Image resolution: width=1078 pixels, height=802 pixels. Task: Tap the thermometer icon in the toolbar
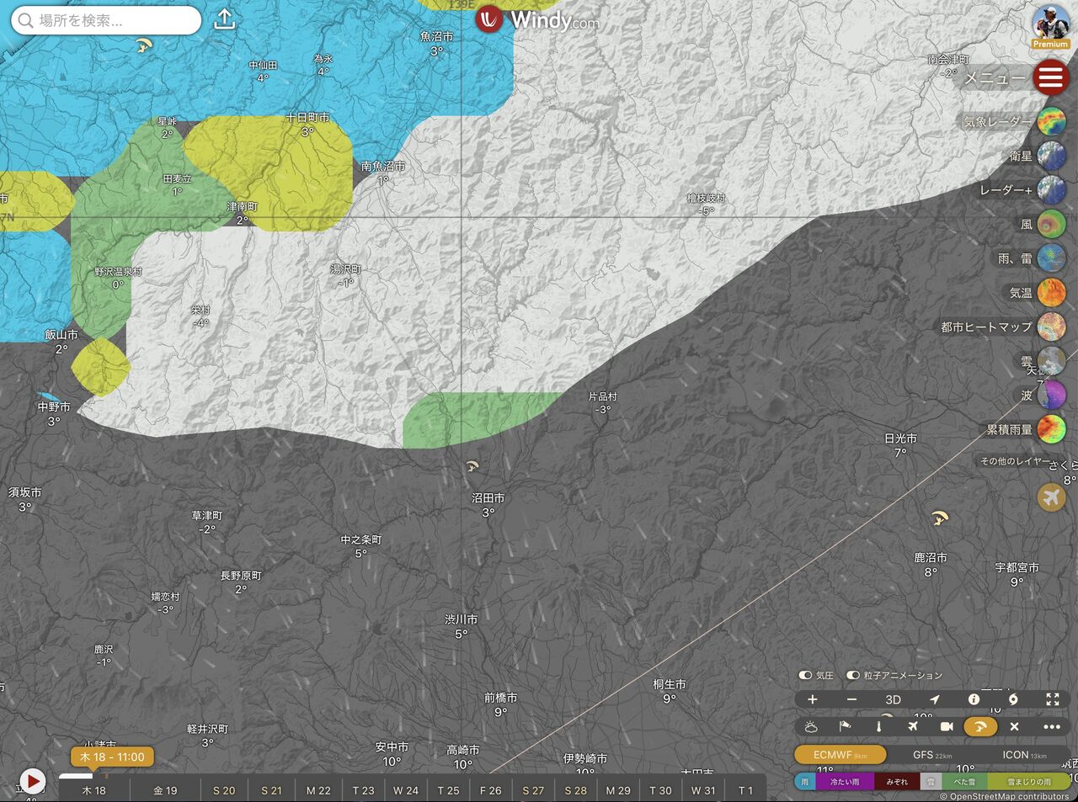(878, 726)
